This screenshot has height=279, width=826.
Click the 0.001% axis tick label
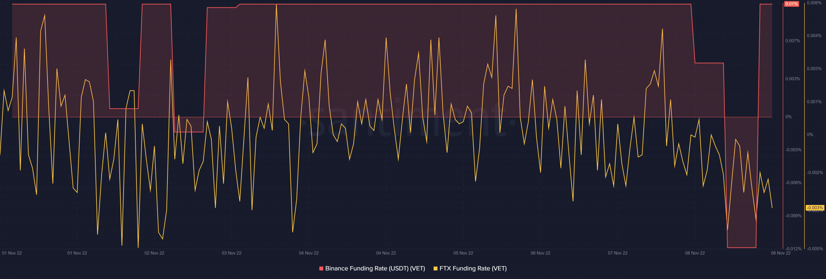(x=814, y=102)
